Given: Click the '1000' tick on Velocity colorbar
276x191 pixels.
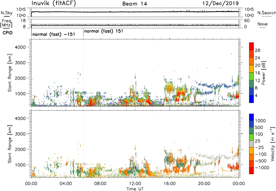Looking at the screenshot, I should click(x=260, y=121).
